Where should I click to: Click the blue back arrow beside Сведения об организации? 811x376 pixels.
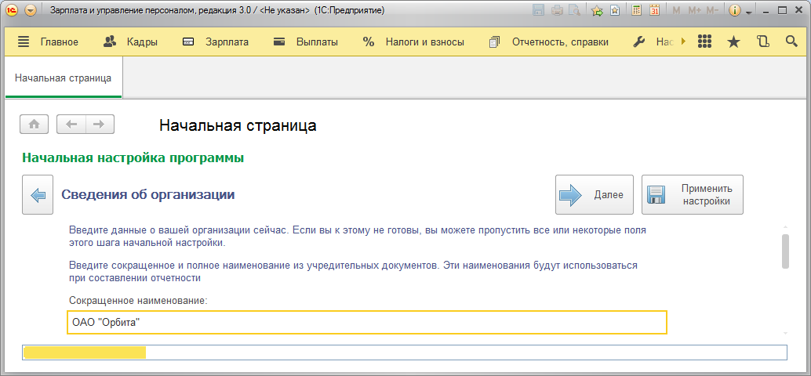tap(38, 194)
